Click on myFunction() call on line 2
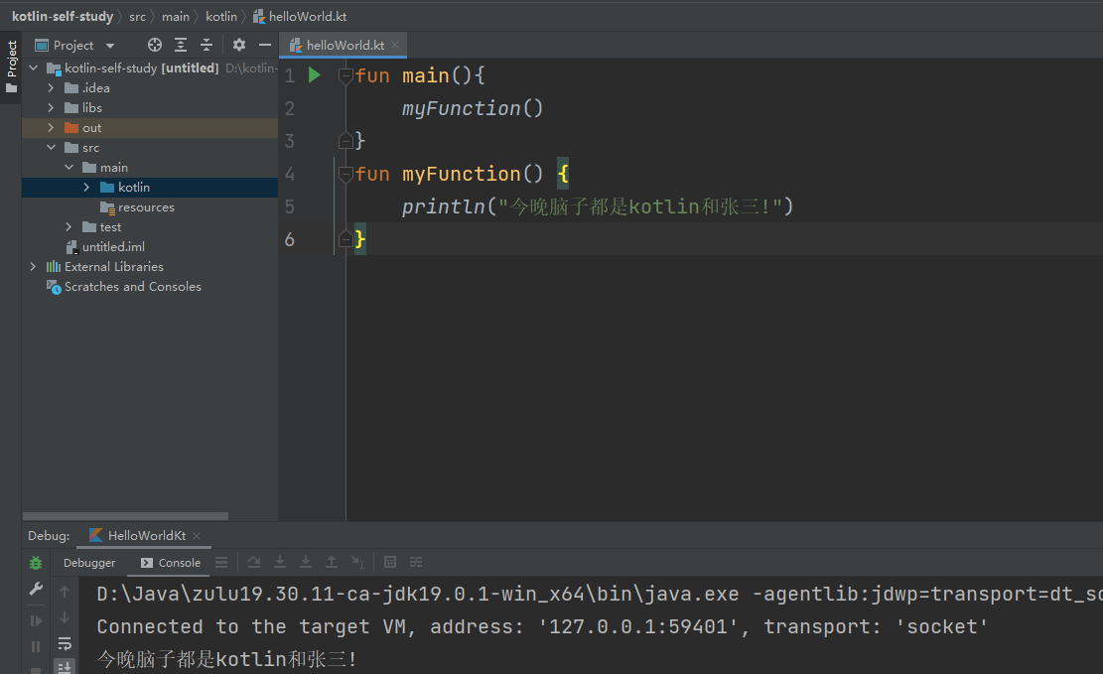Viewport: 1103px width, 674px height. click(x=473, y=108)
